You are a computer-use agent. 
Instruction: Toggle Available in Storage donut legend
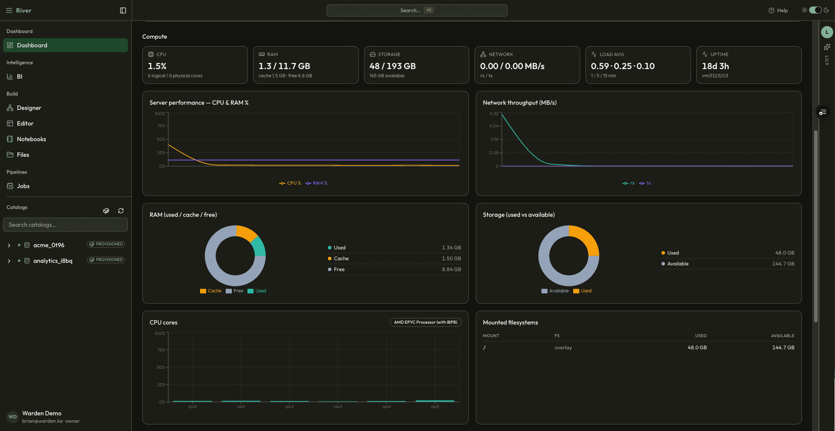coord(555,291)
